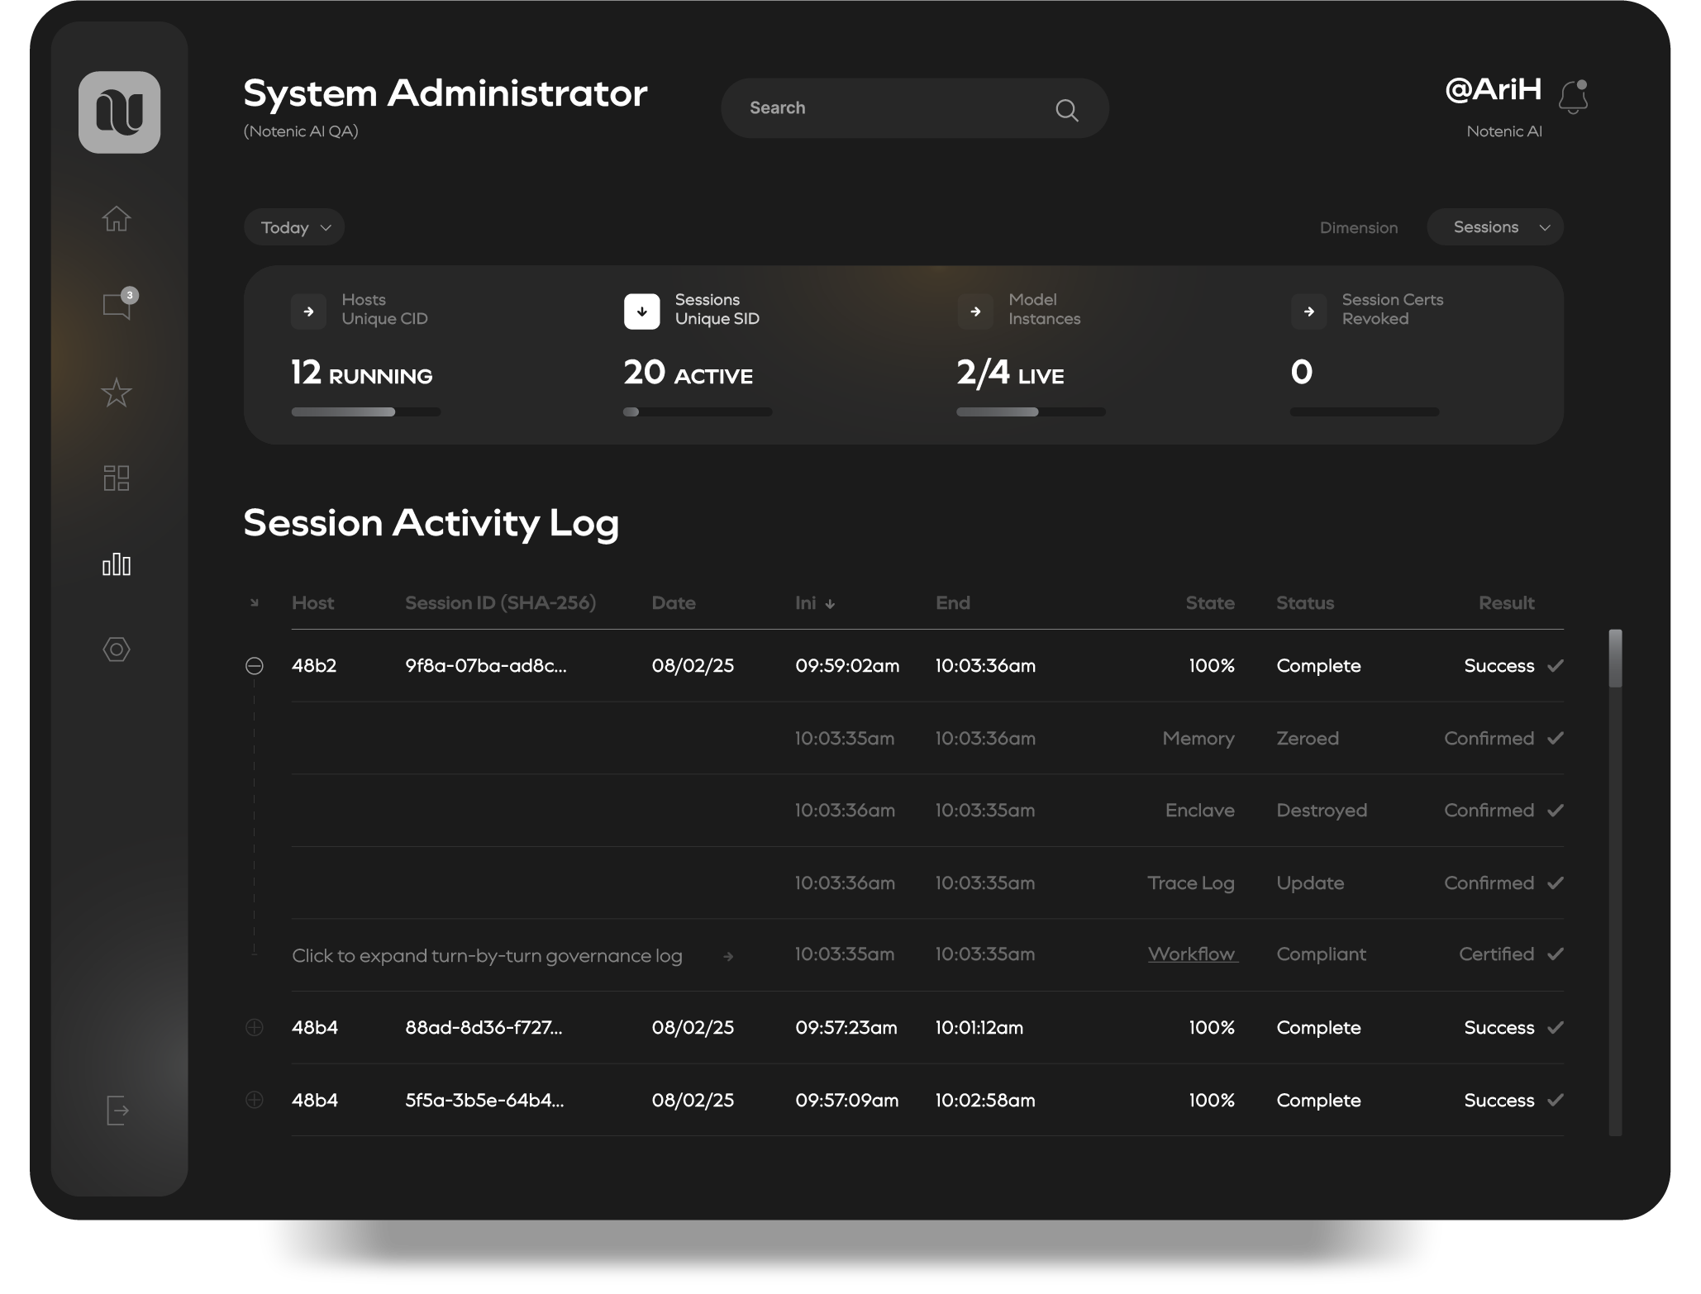Select the bar chart analytics icon

tap(117, 565)
